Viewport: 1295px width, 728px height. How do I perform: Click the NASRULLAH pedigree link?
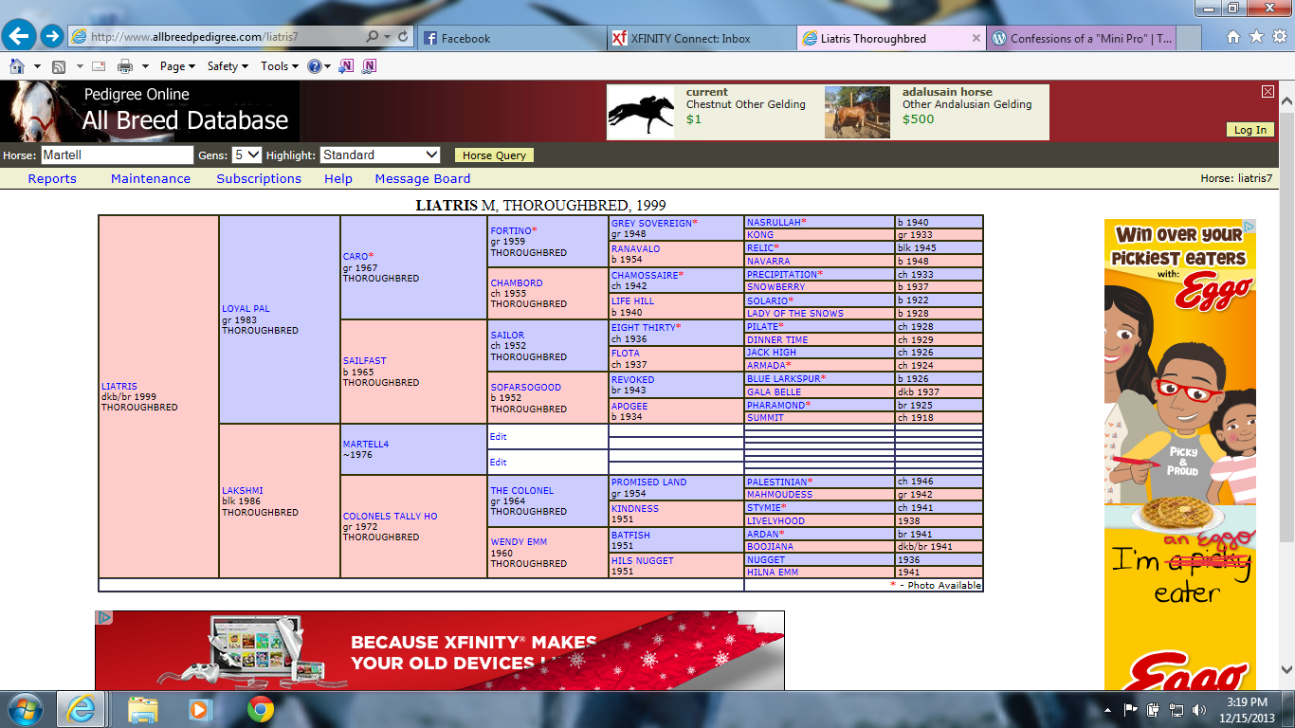pyautogui.click(x=774, y=223)
